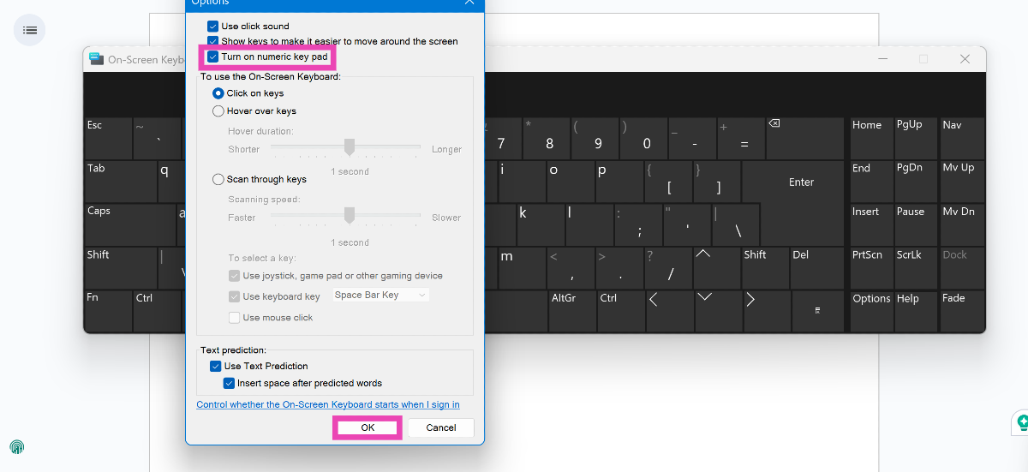Tap the equals and plus key
Screen dimensions: 1028x472
pos(739,138)
